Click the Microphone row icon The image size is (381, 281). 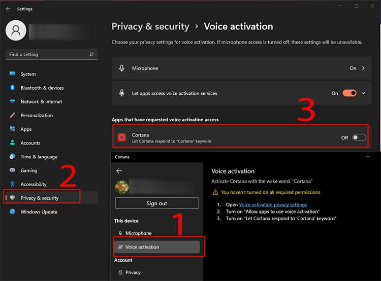(x=122, y=68)
